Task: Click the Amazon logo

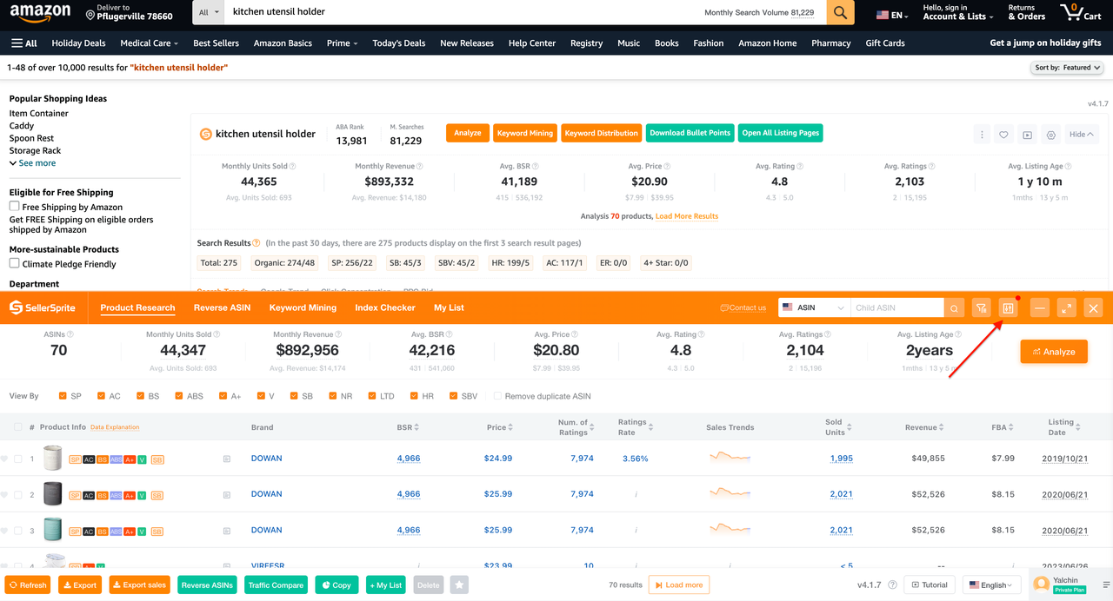Action: (x=41, y=14)
